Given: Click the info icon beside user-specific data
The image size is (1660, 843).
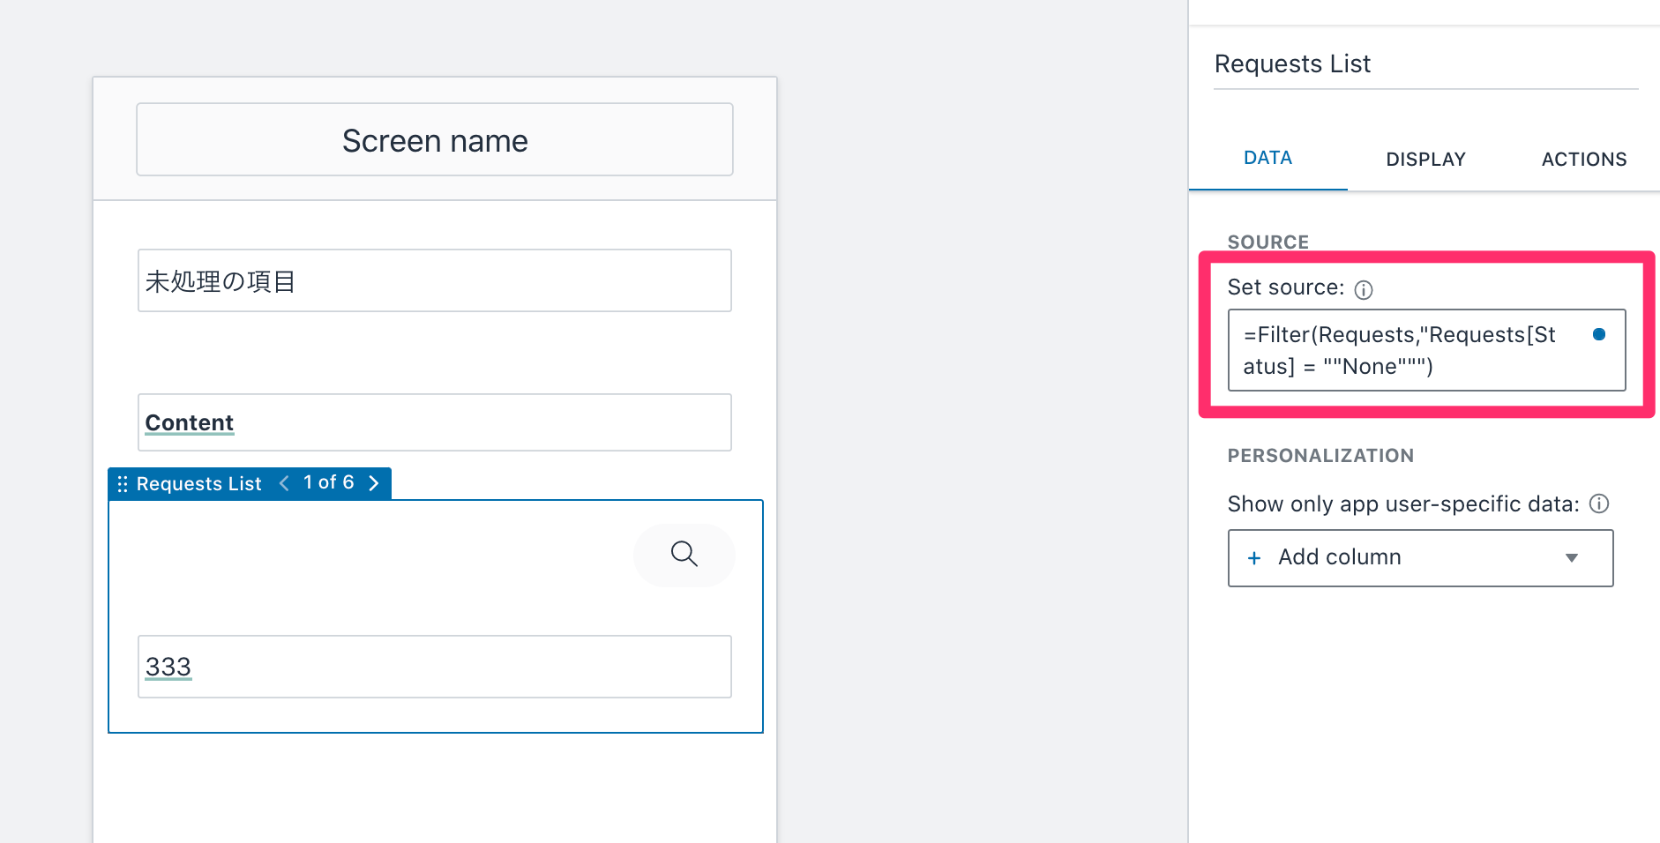Looking at the screenshot, I should [x=1601, y=504].
